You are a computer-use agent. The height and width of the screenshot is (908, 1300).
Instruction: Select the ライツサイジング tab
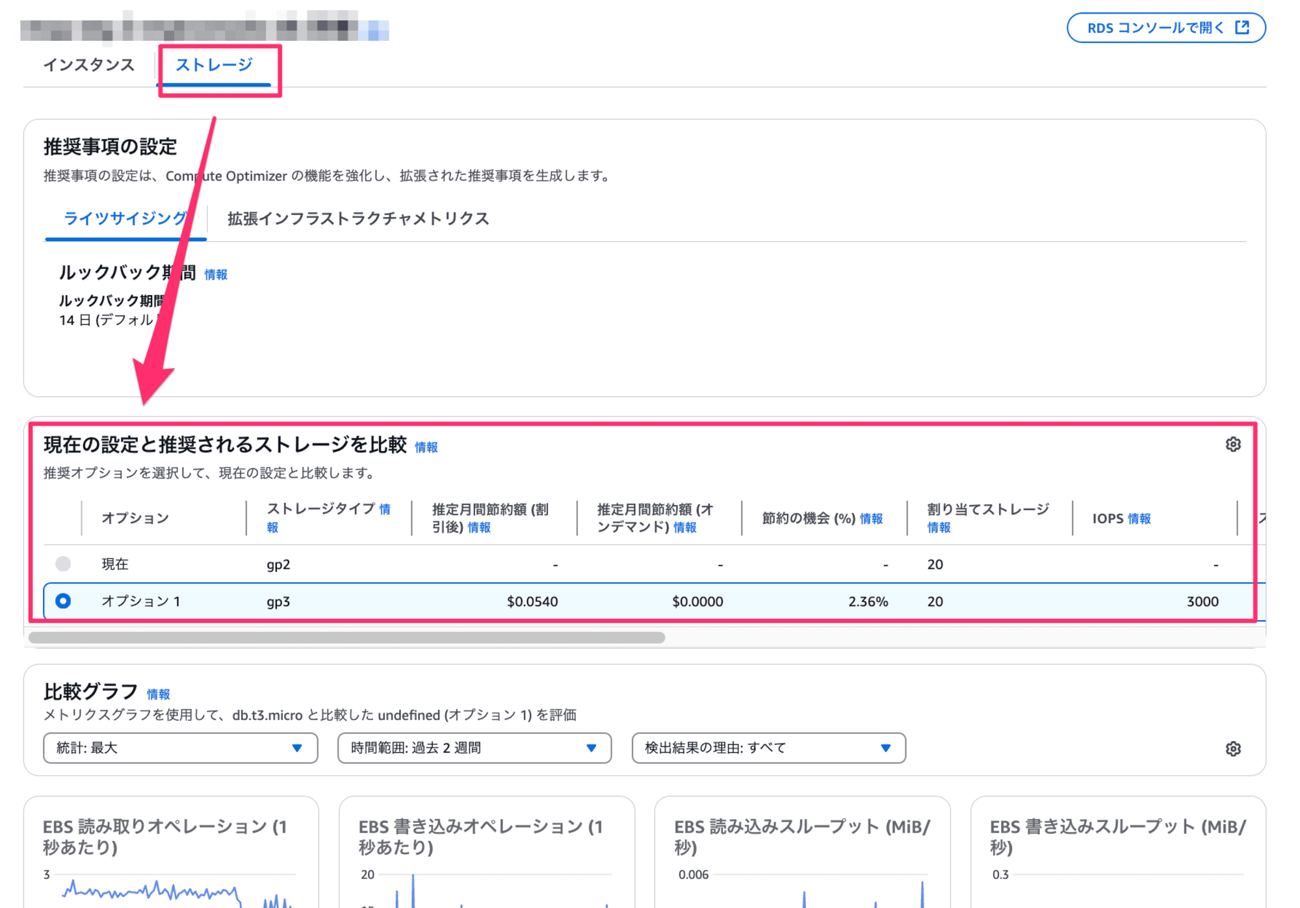[125, 218]
